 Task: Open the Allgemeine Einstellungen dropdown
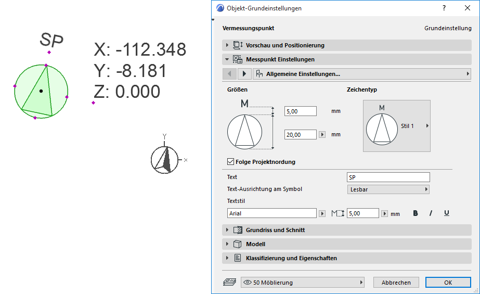[x=362, y=74]
